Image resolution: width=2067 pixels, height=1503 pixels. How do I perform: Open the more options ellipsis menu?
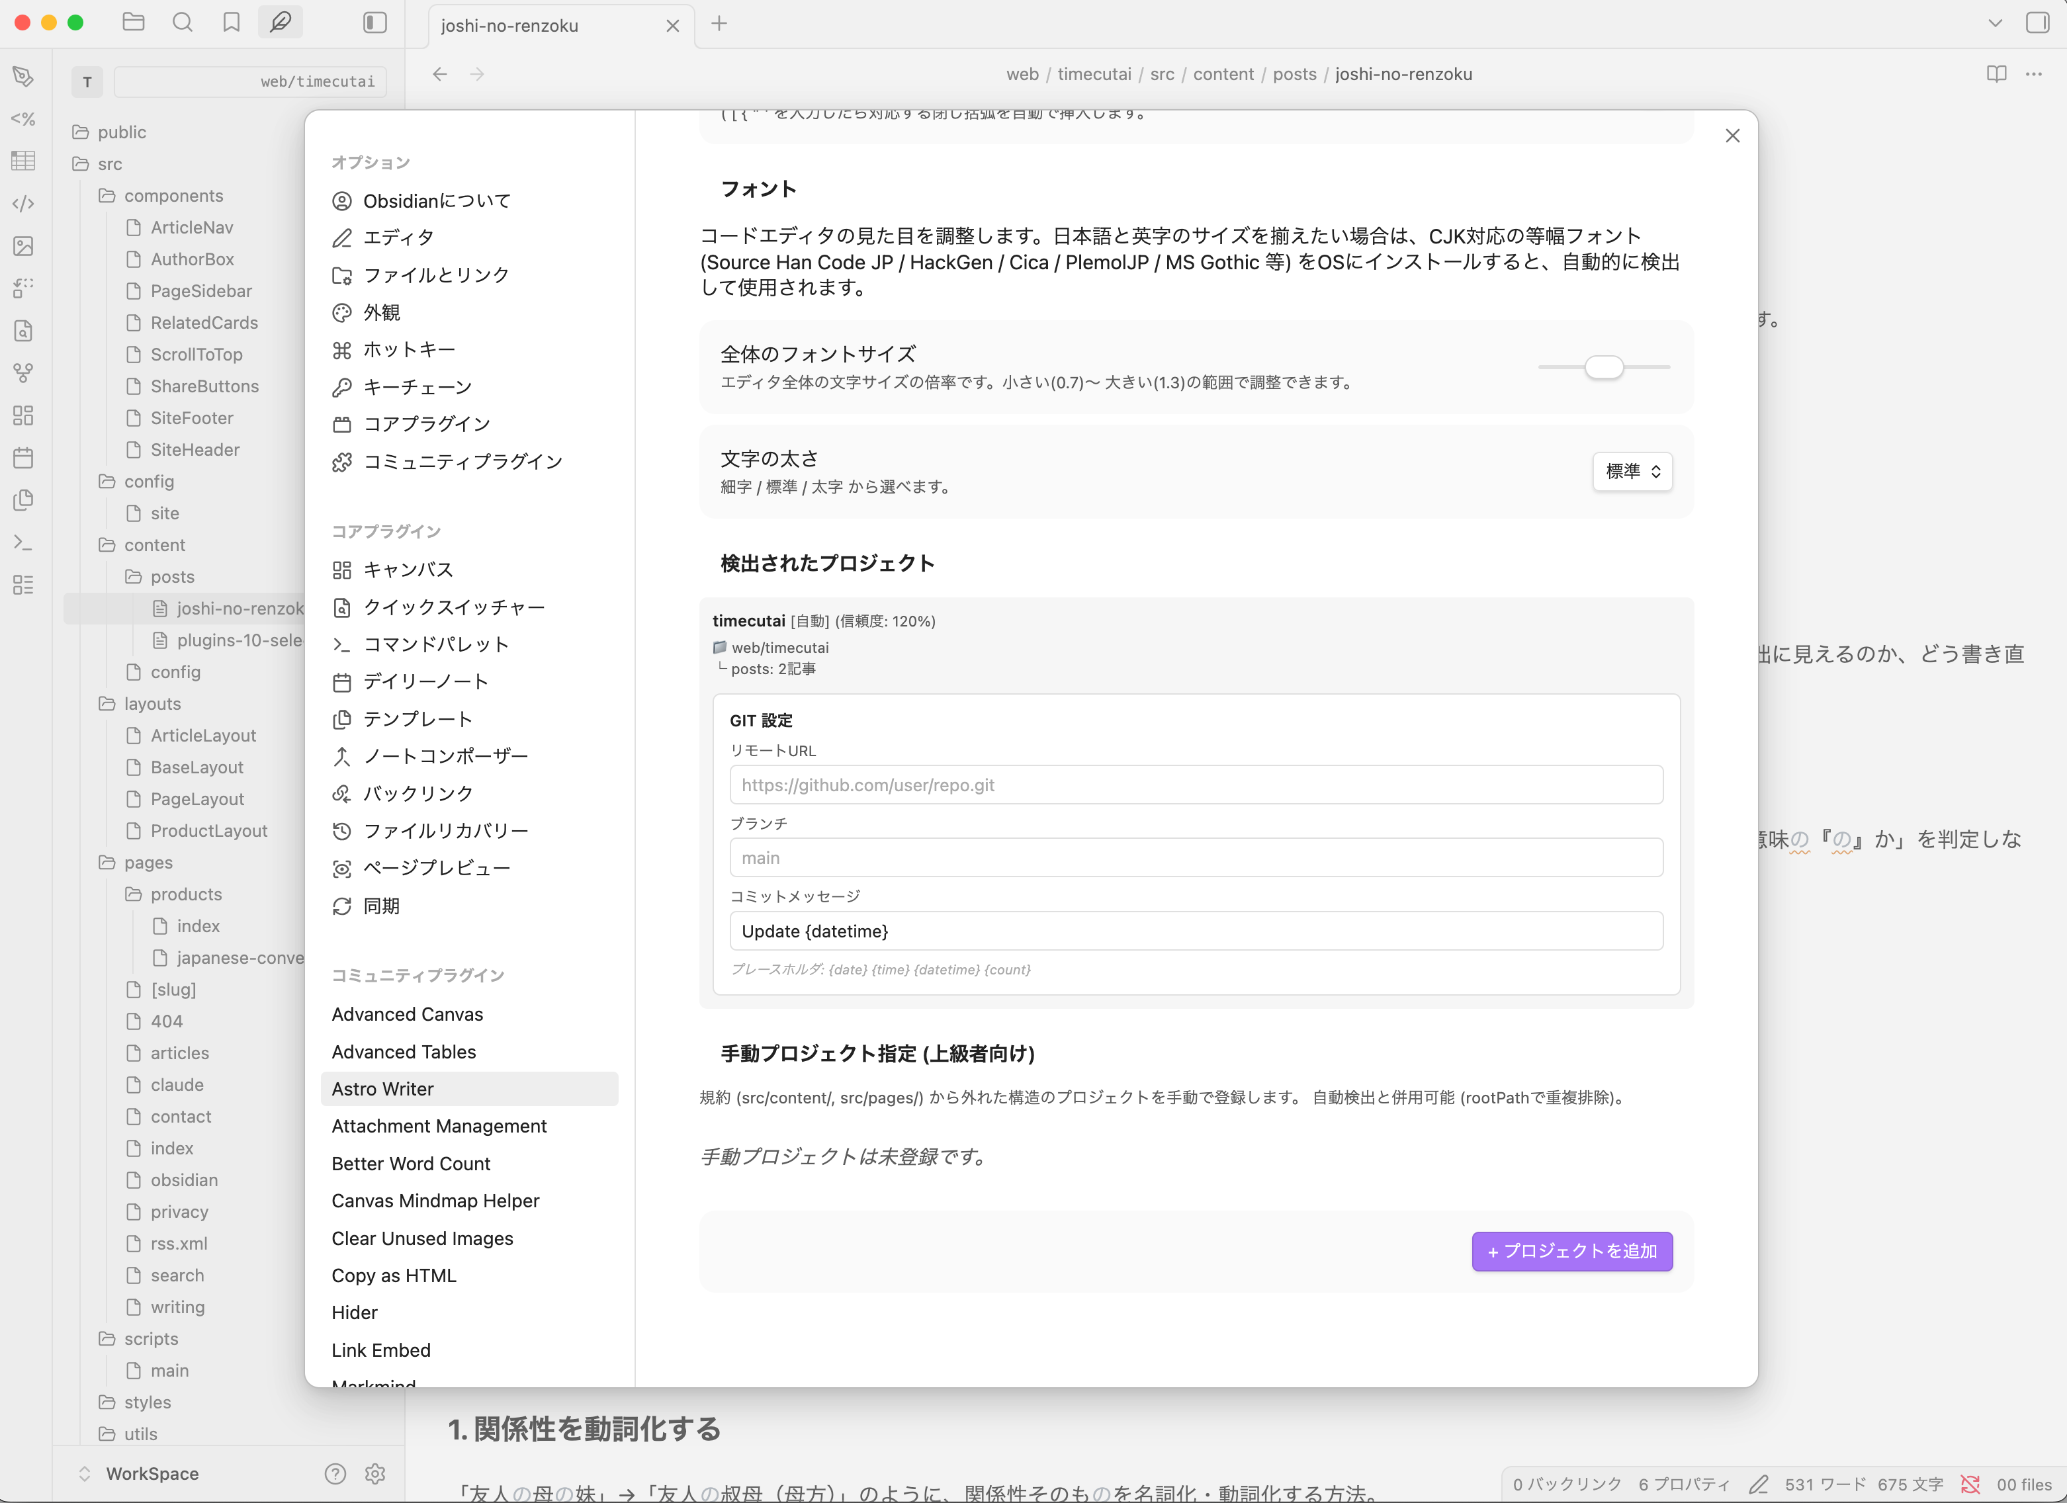click(x=2033, y=74)
